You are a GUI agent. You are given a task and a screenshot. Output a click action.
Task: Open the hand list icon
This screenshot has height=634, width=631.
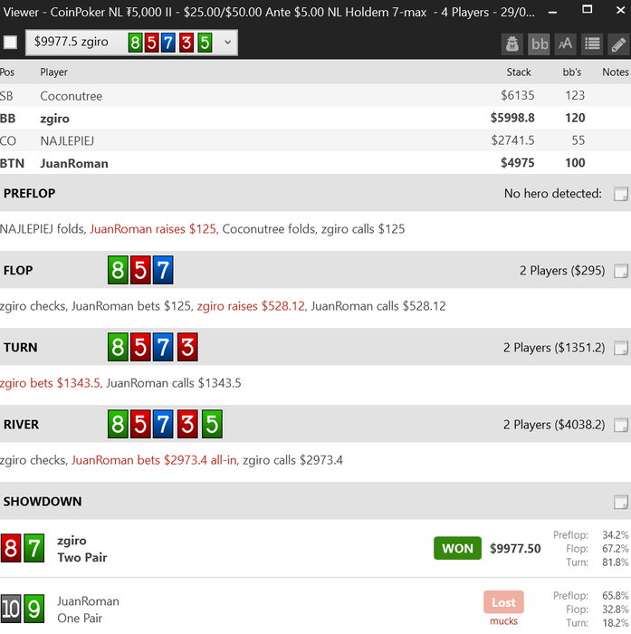pyautogui.click(x=592, y=43)
